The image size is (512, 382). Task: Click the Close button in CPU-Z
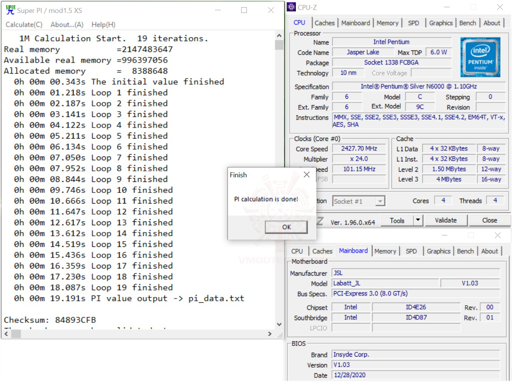(x=490, y=220)
